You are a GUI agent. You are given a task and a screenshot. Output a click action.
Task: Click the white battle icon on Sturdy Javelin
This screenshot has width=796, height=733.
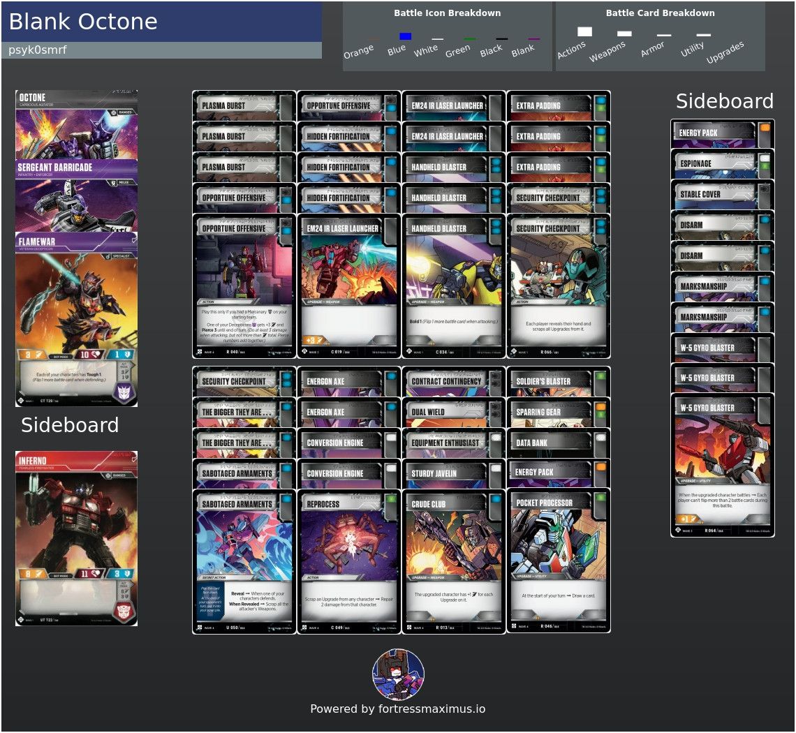click(x=496, y=468)
